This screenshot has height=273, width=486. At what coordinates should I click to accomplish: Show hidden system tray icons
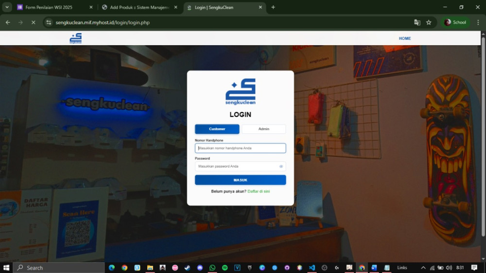click(423, 268)
